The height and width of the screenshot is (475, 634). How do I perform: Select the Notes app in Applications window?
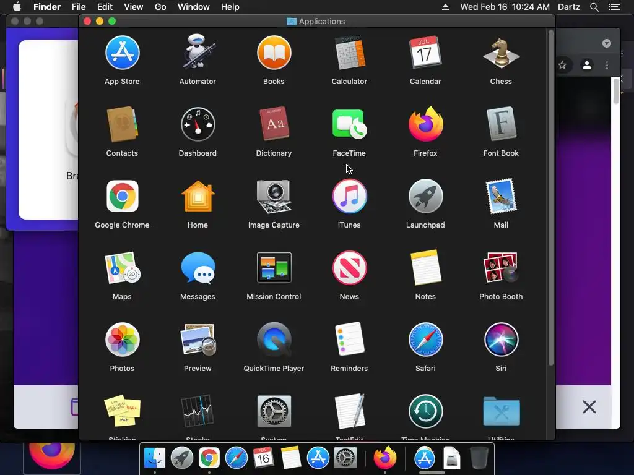point(425,267)
